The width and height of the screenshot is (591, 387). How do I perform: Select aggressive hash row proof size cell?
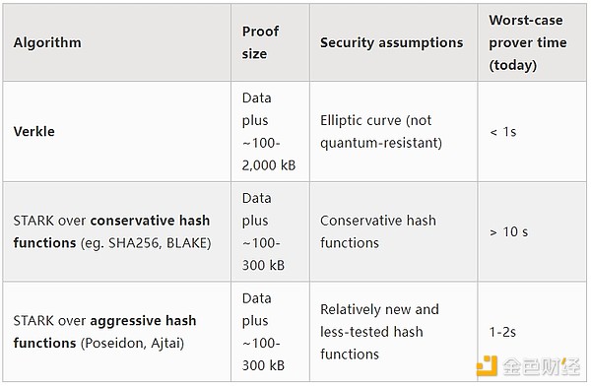(x=270, y=332)
